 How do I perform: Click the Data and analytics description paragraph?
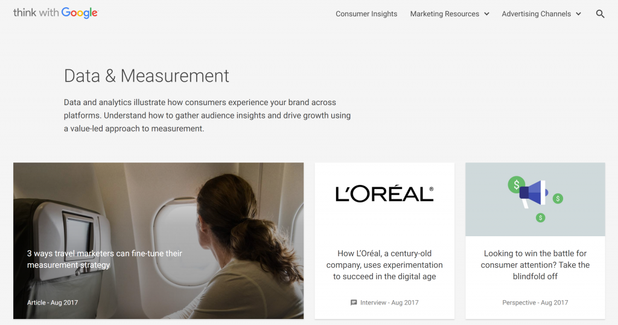coord(208,115)
